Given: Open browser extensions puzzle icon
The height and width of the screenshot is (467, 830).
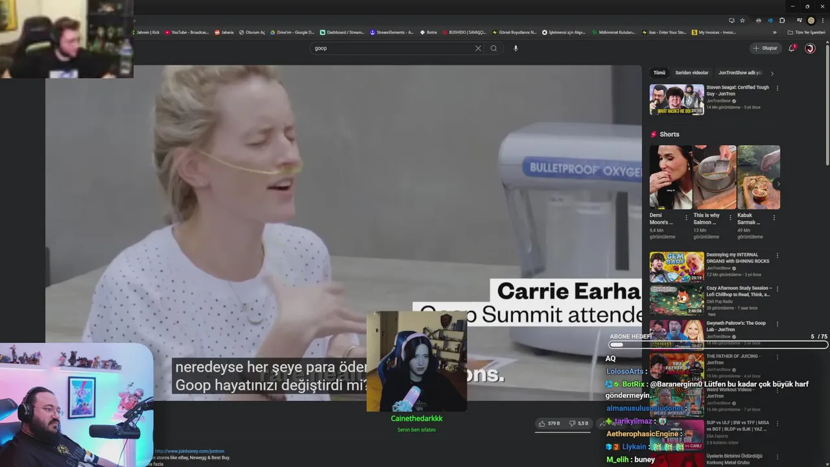Looking at the screenshot, I should tap(782, 20).
